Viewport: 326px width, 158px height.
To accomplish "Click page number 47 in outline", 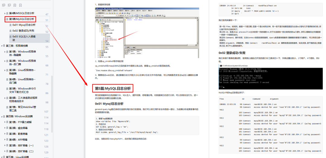I will [x=47, y=14].
